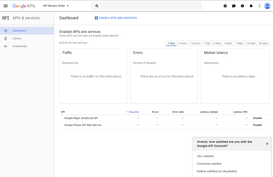This screenshot has width=273, height=177.
Task: Choose Very satisfied survey option
Action: point(205,156)
